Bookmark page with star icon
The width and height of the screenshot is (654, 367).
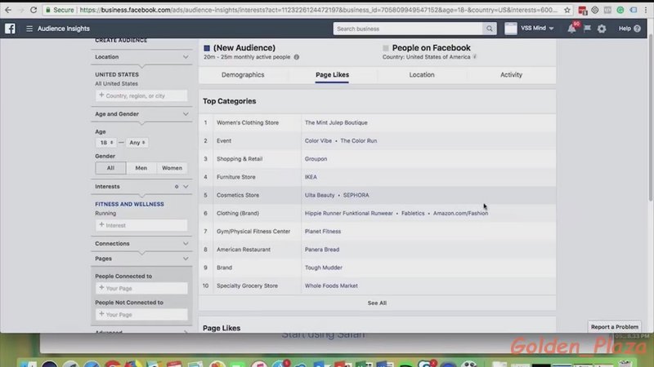[x=567, y=10]
